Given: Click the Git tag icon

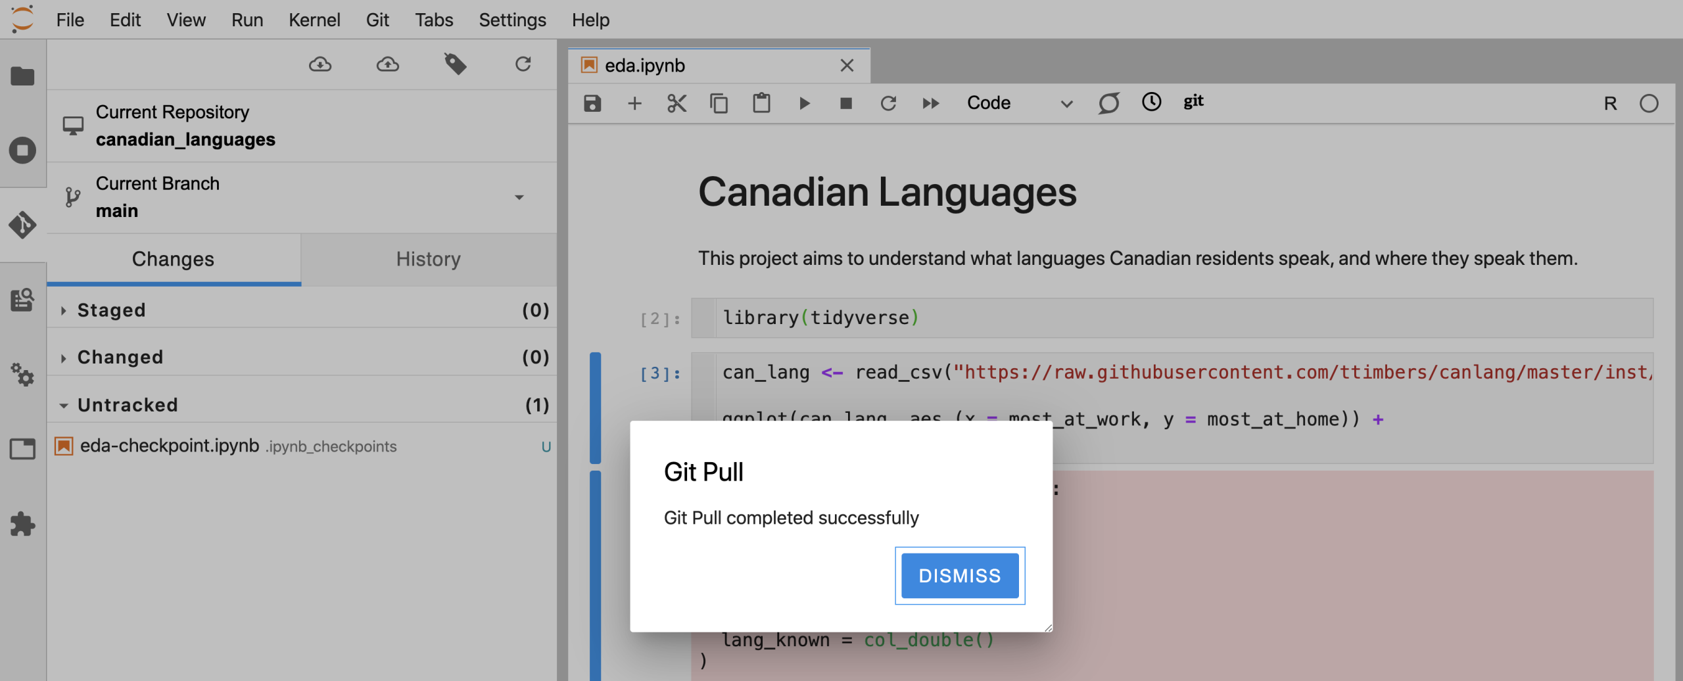Looking at the screenshot, I should (x=455, y=64).
